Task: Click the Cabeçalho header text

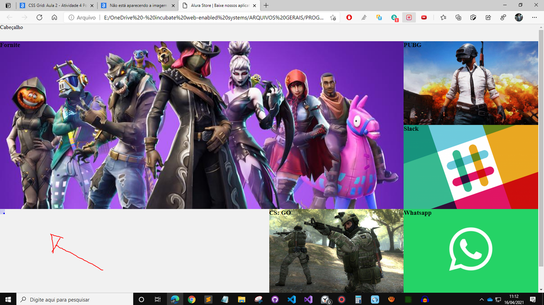Action: click(11, 27)
